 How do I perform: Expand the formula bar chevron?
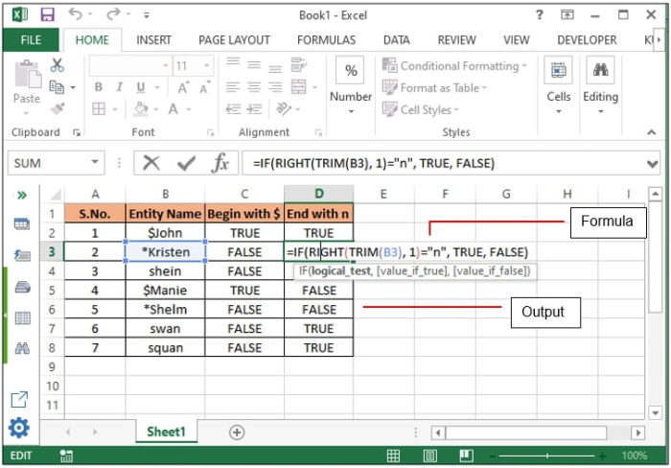(x=652, y=162)
